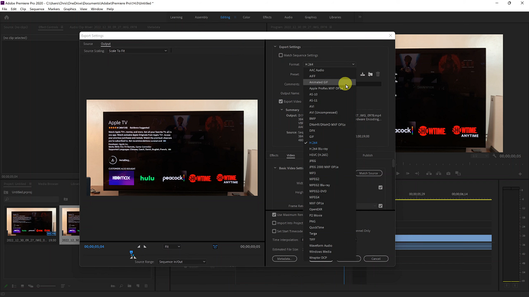Click the Find magnifier icon in the project panel
Viewport: 529px width, 297px height.
point(121,286)
